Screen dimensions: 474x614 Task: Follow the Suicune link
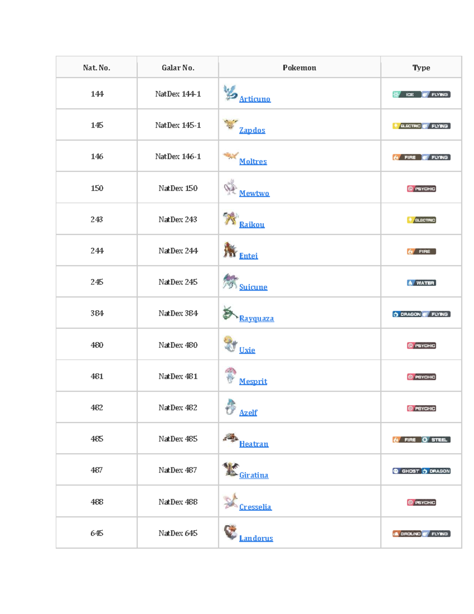pos(253,287)
